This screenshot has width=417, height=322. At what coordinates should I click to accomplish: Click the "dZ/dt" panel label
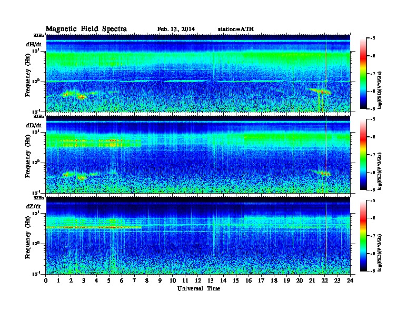pyautogui.click(x=34, y=206)
